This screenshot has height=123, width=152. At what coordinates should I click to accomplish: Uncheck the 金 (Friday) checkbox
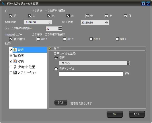point(87,16)
